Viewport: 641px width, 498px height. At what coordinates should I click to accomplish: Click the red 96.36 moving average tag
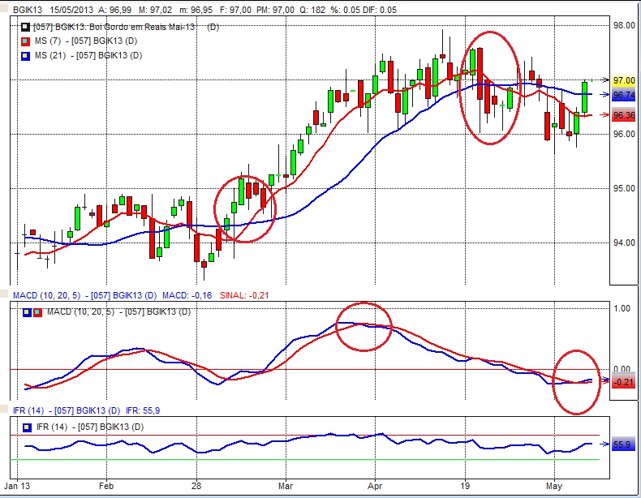point(623,115)
